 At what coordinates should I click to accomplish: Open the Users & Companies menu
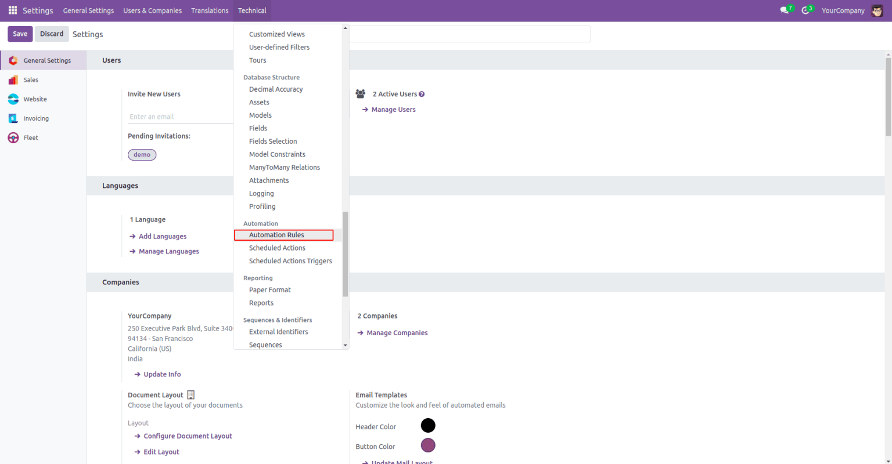152,10
